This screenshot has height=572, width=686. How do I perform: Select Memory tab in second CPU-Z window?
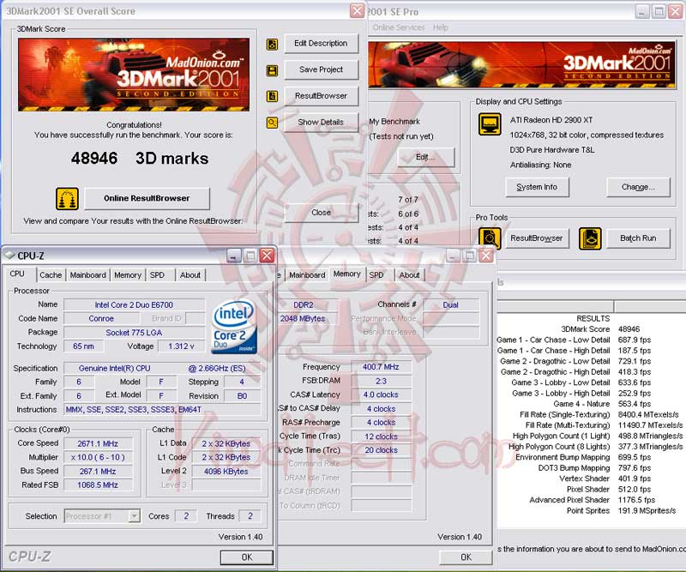347,274
